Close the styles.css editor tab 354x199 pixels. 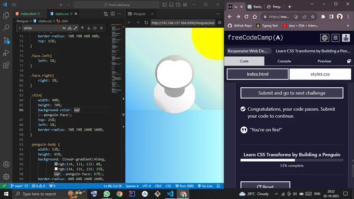tap(76, 14)
